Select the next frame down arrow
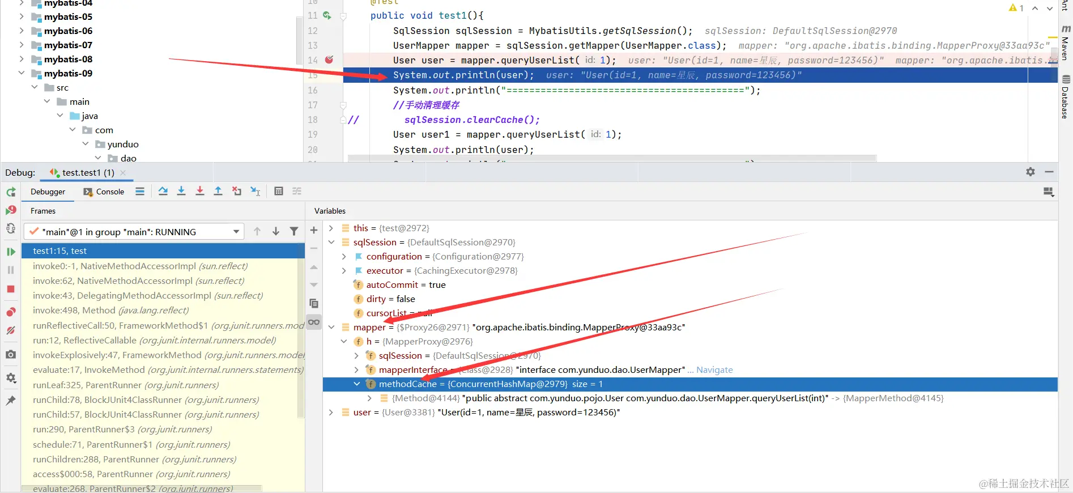1073x493 pixels. pyautogui.click(x=276, y=231)
